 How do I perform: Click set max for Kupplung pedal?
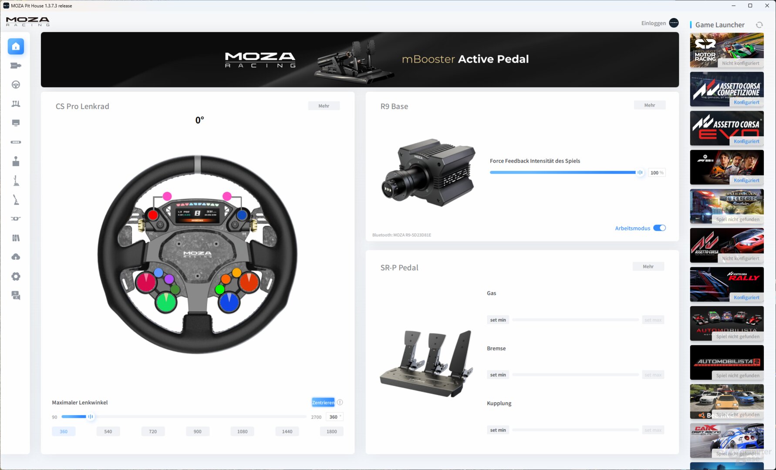tap(653, 430)
